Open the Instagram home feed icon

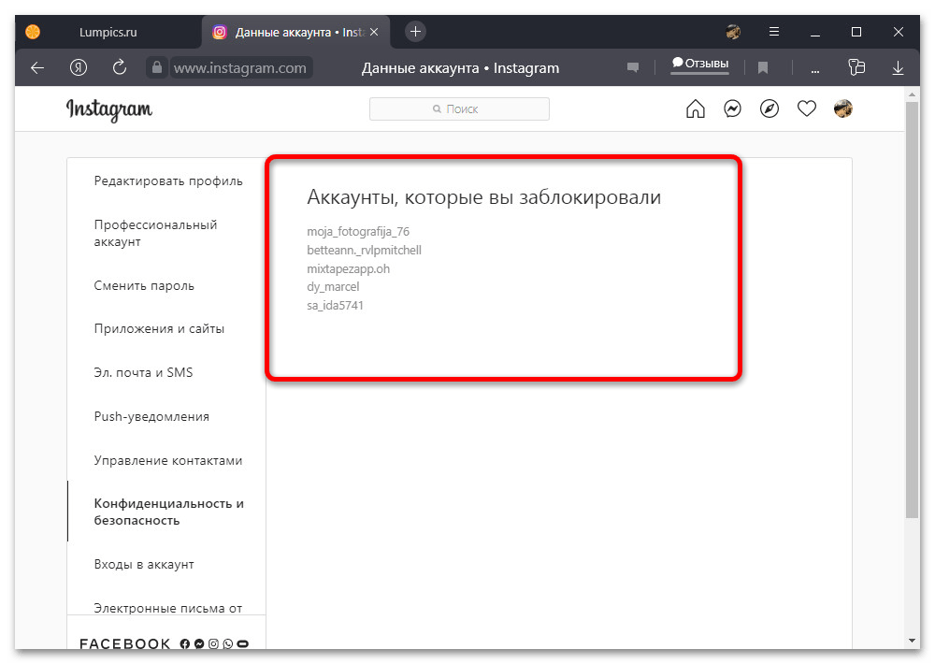(696, 108)
